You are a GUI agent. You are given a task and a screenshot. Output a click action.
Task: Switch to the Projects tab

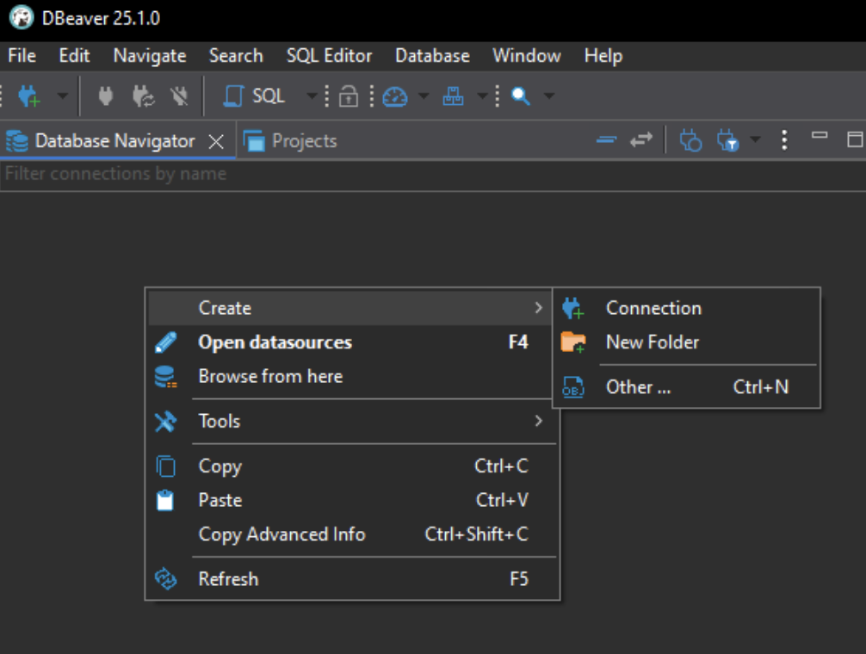[x=290, y=141]
